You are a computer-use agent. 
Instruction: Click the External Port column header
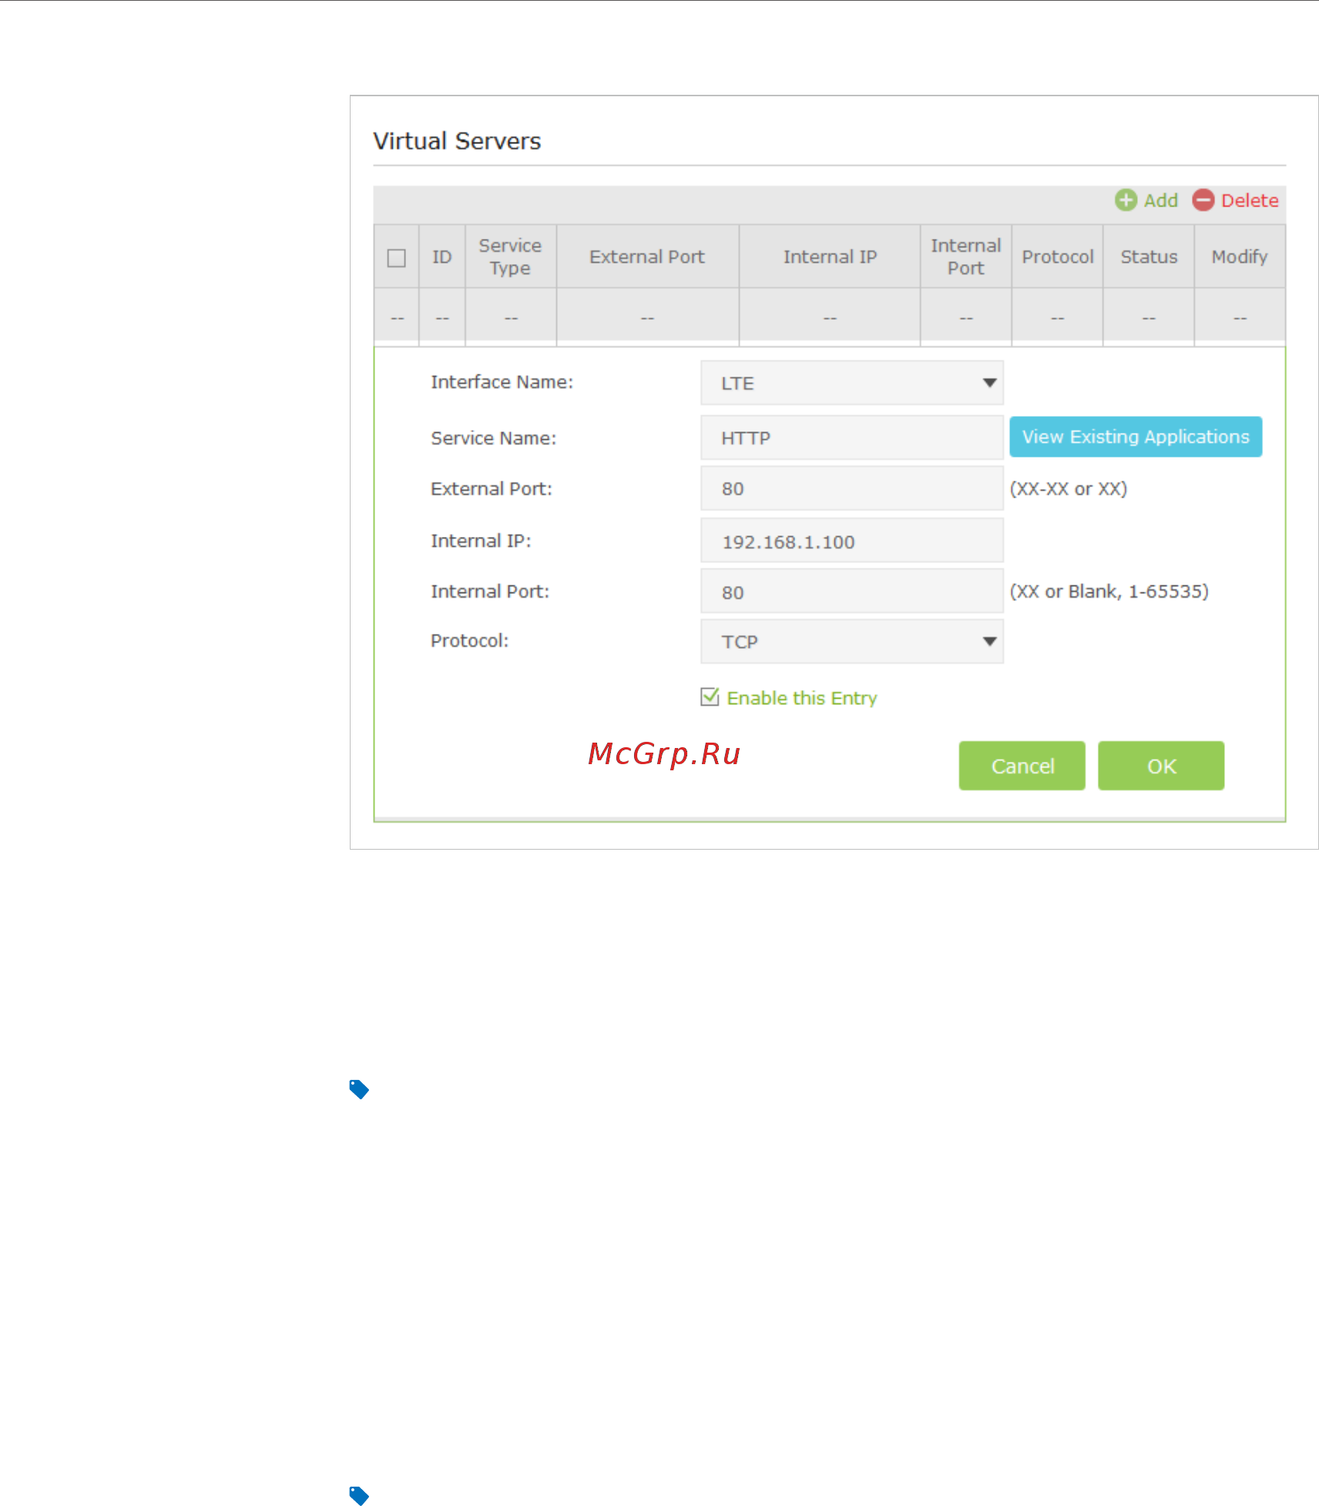[x=647, y=257]
